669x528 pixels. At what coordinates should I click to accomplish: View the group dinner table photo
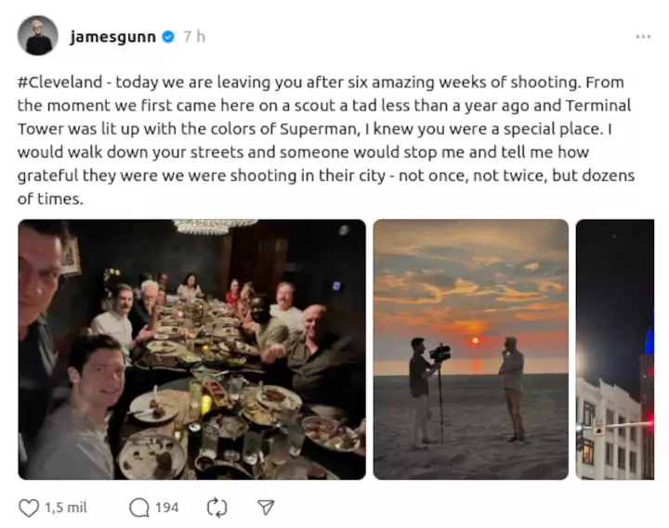point(191,349)
